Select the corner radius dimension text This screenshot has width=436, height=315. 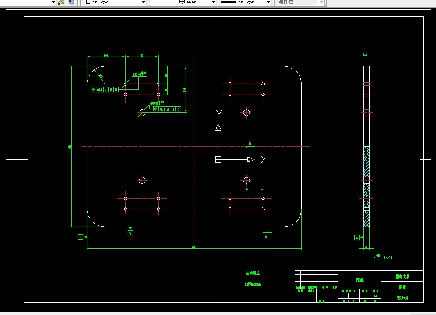coord(101,76)
